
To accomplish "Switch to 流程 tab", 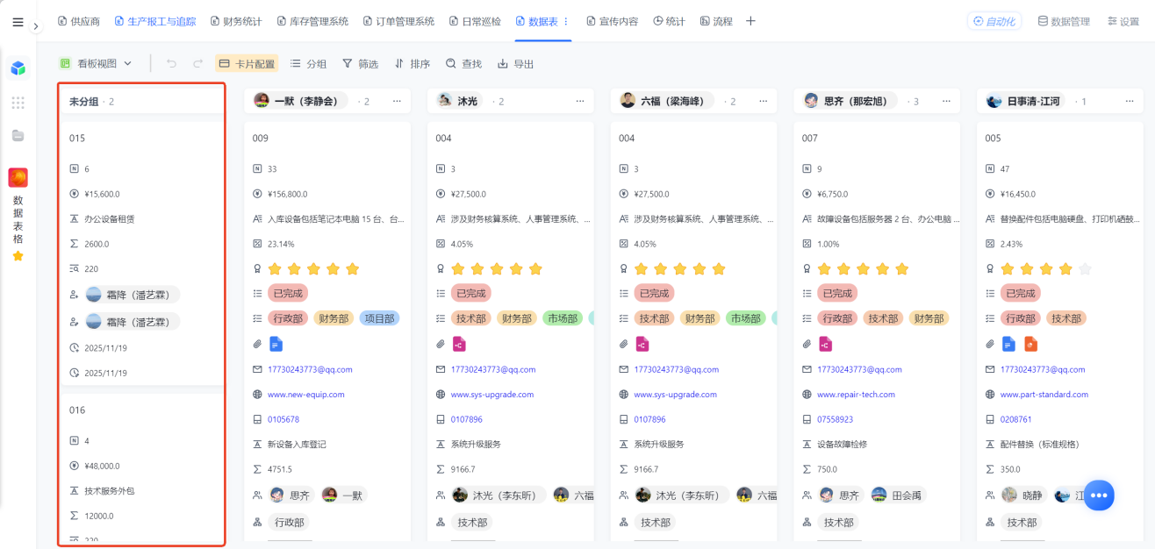I will (x=716, y=21).
